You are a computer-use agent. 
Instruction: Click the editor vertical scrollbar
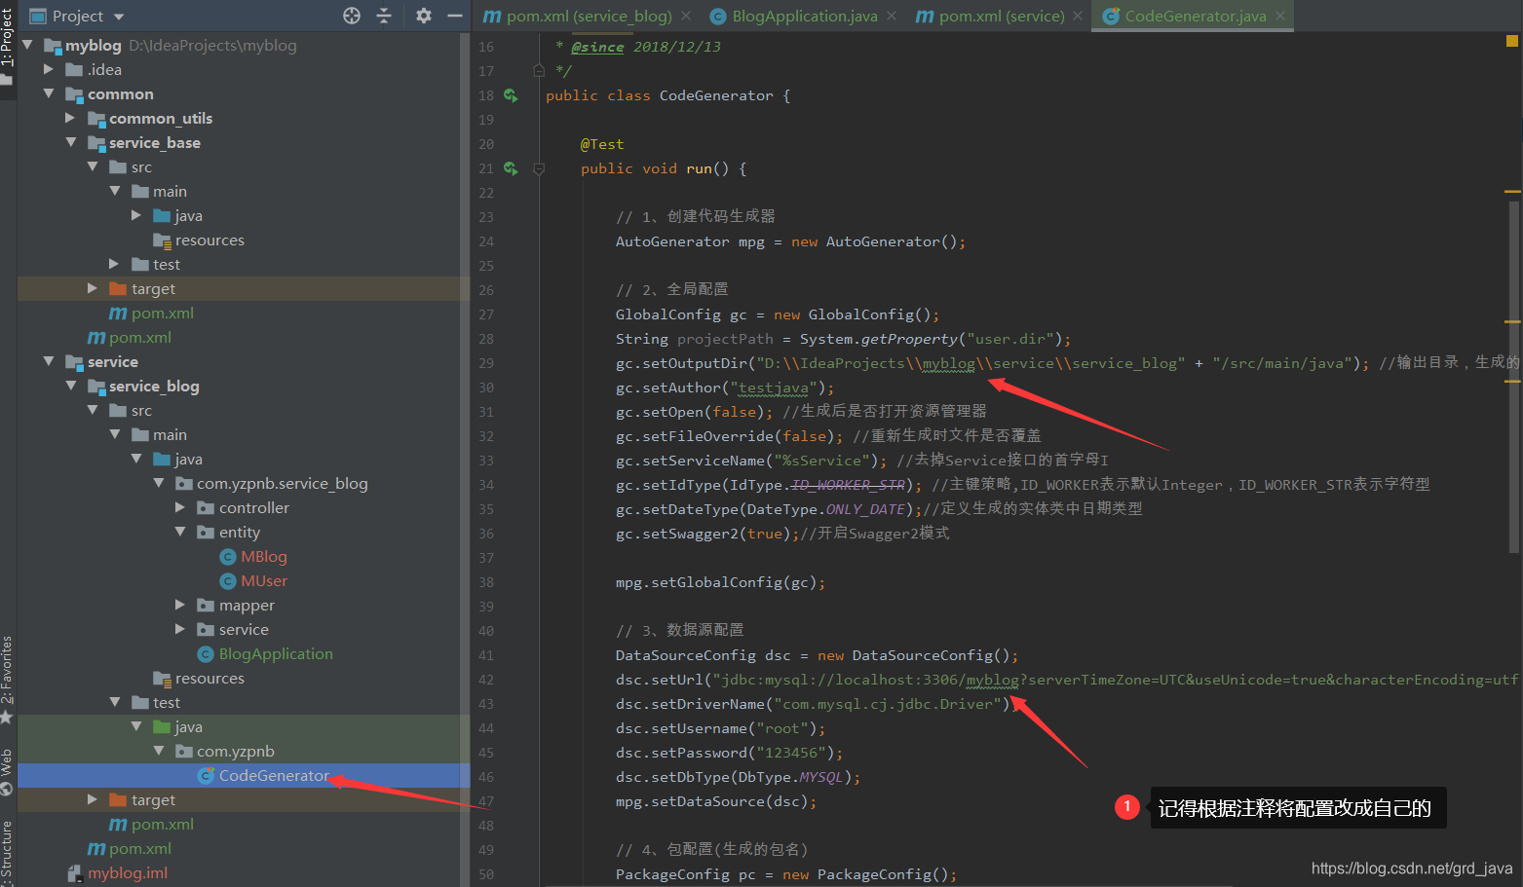click(1513, 375)
